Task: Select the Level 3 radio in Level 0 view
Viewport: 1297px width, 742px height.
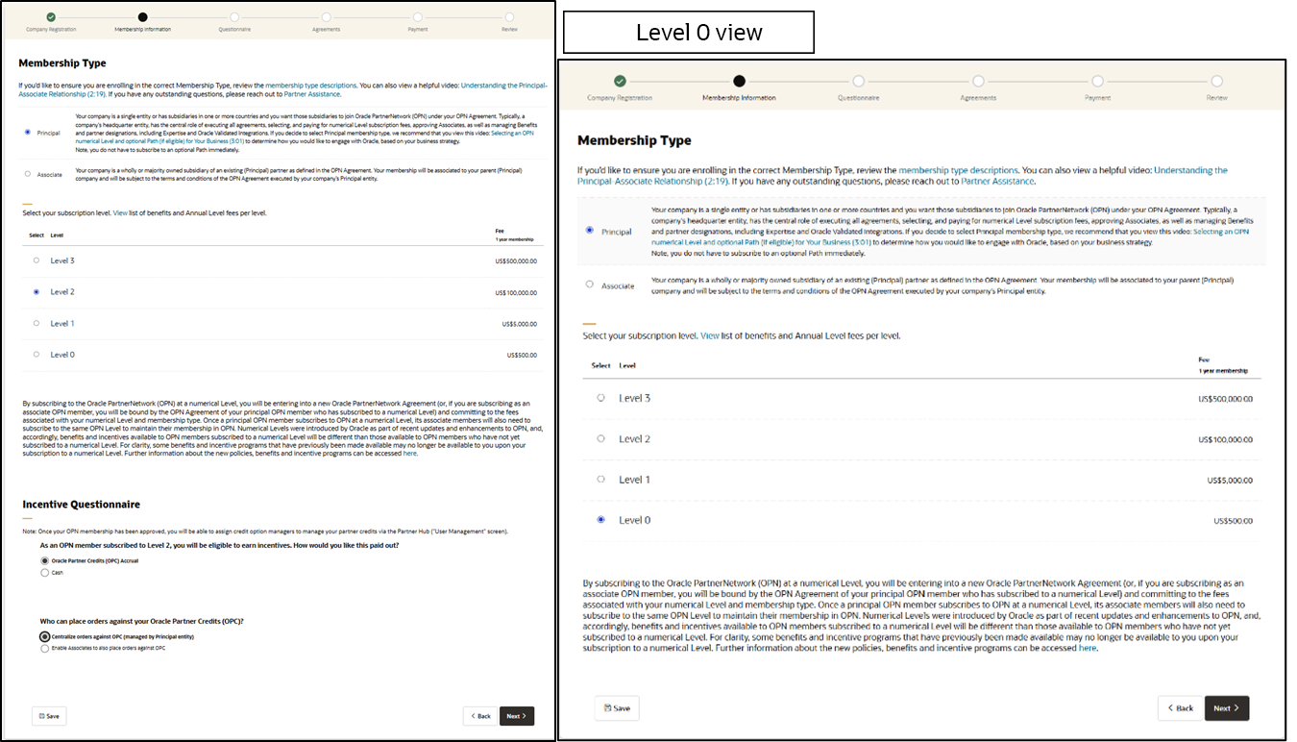Action: coord(601,397)
